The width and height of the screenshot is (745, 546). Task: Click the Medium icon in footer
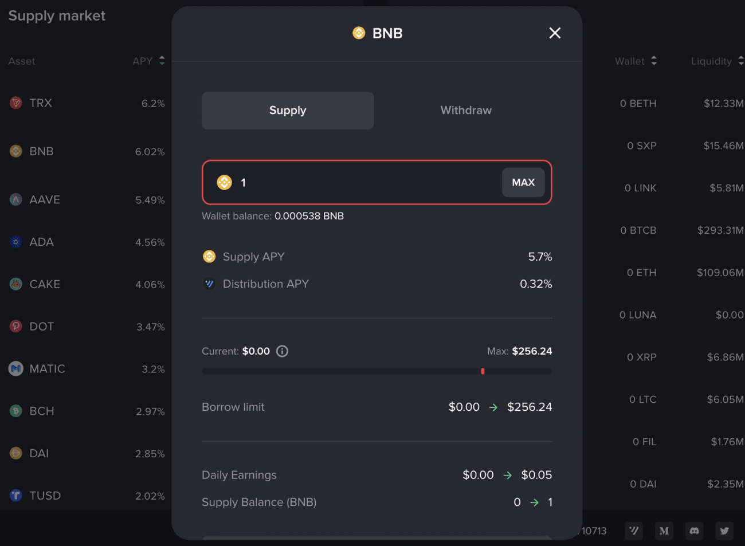664,531
